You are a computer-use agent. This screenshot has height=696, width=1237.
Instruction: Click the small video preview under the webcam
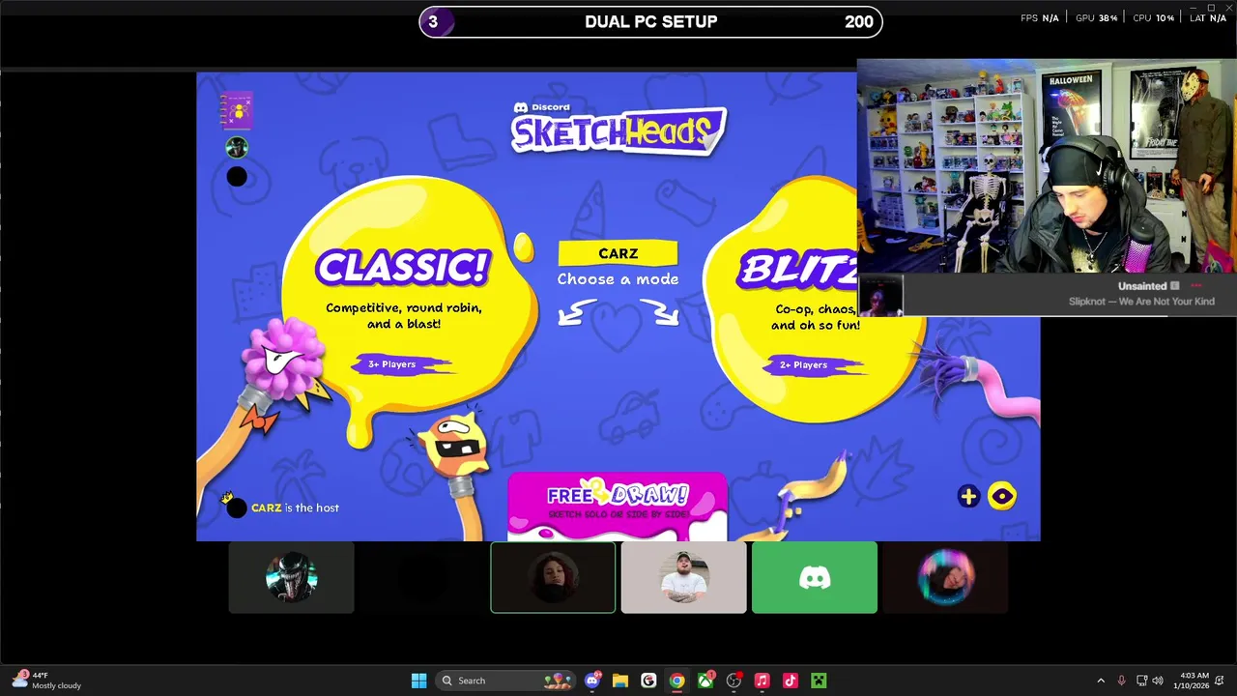pos(880,296)
